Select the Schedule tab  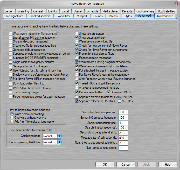[x=92, y=11]
